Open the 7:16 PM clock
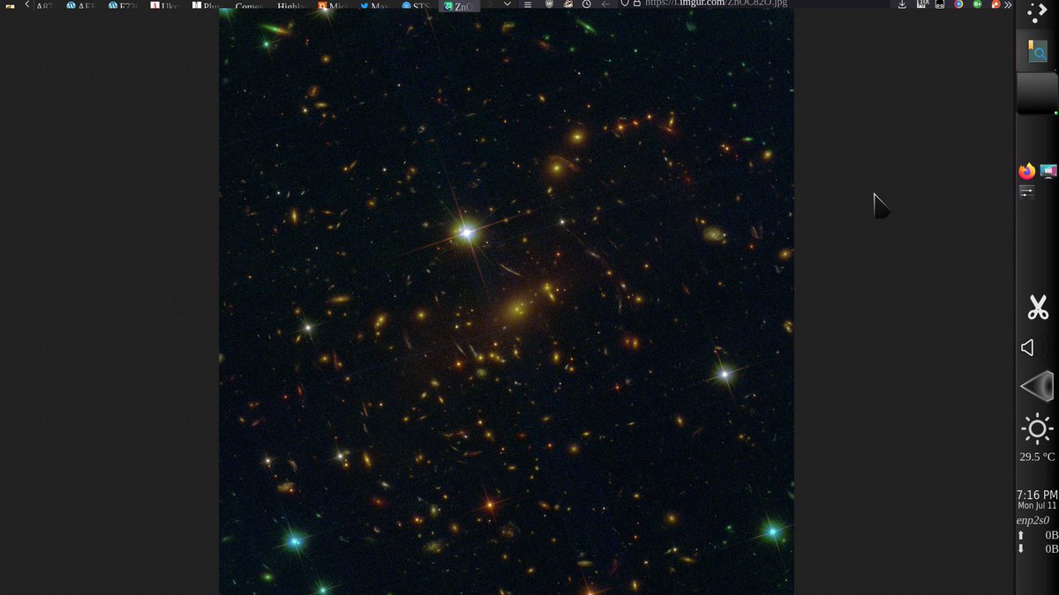This screenshot has height=595, width=1059. (1037, 495)
